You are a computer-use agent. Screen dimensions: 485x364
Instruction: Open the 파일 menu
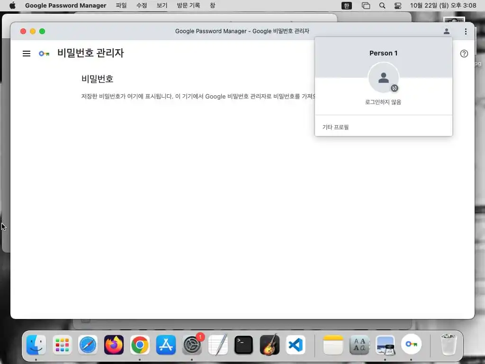click(x=121, y=6)
